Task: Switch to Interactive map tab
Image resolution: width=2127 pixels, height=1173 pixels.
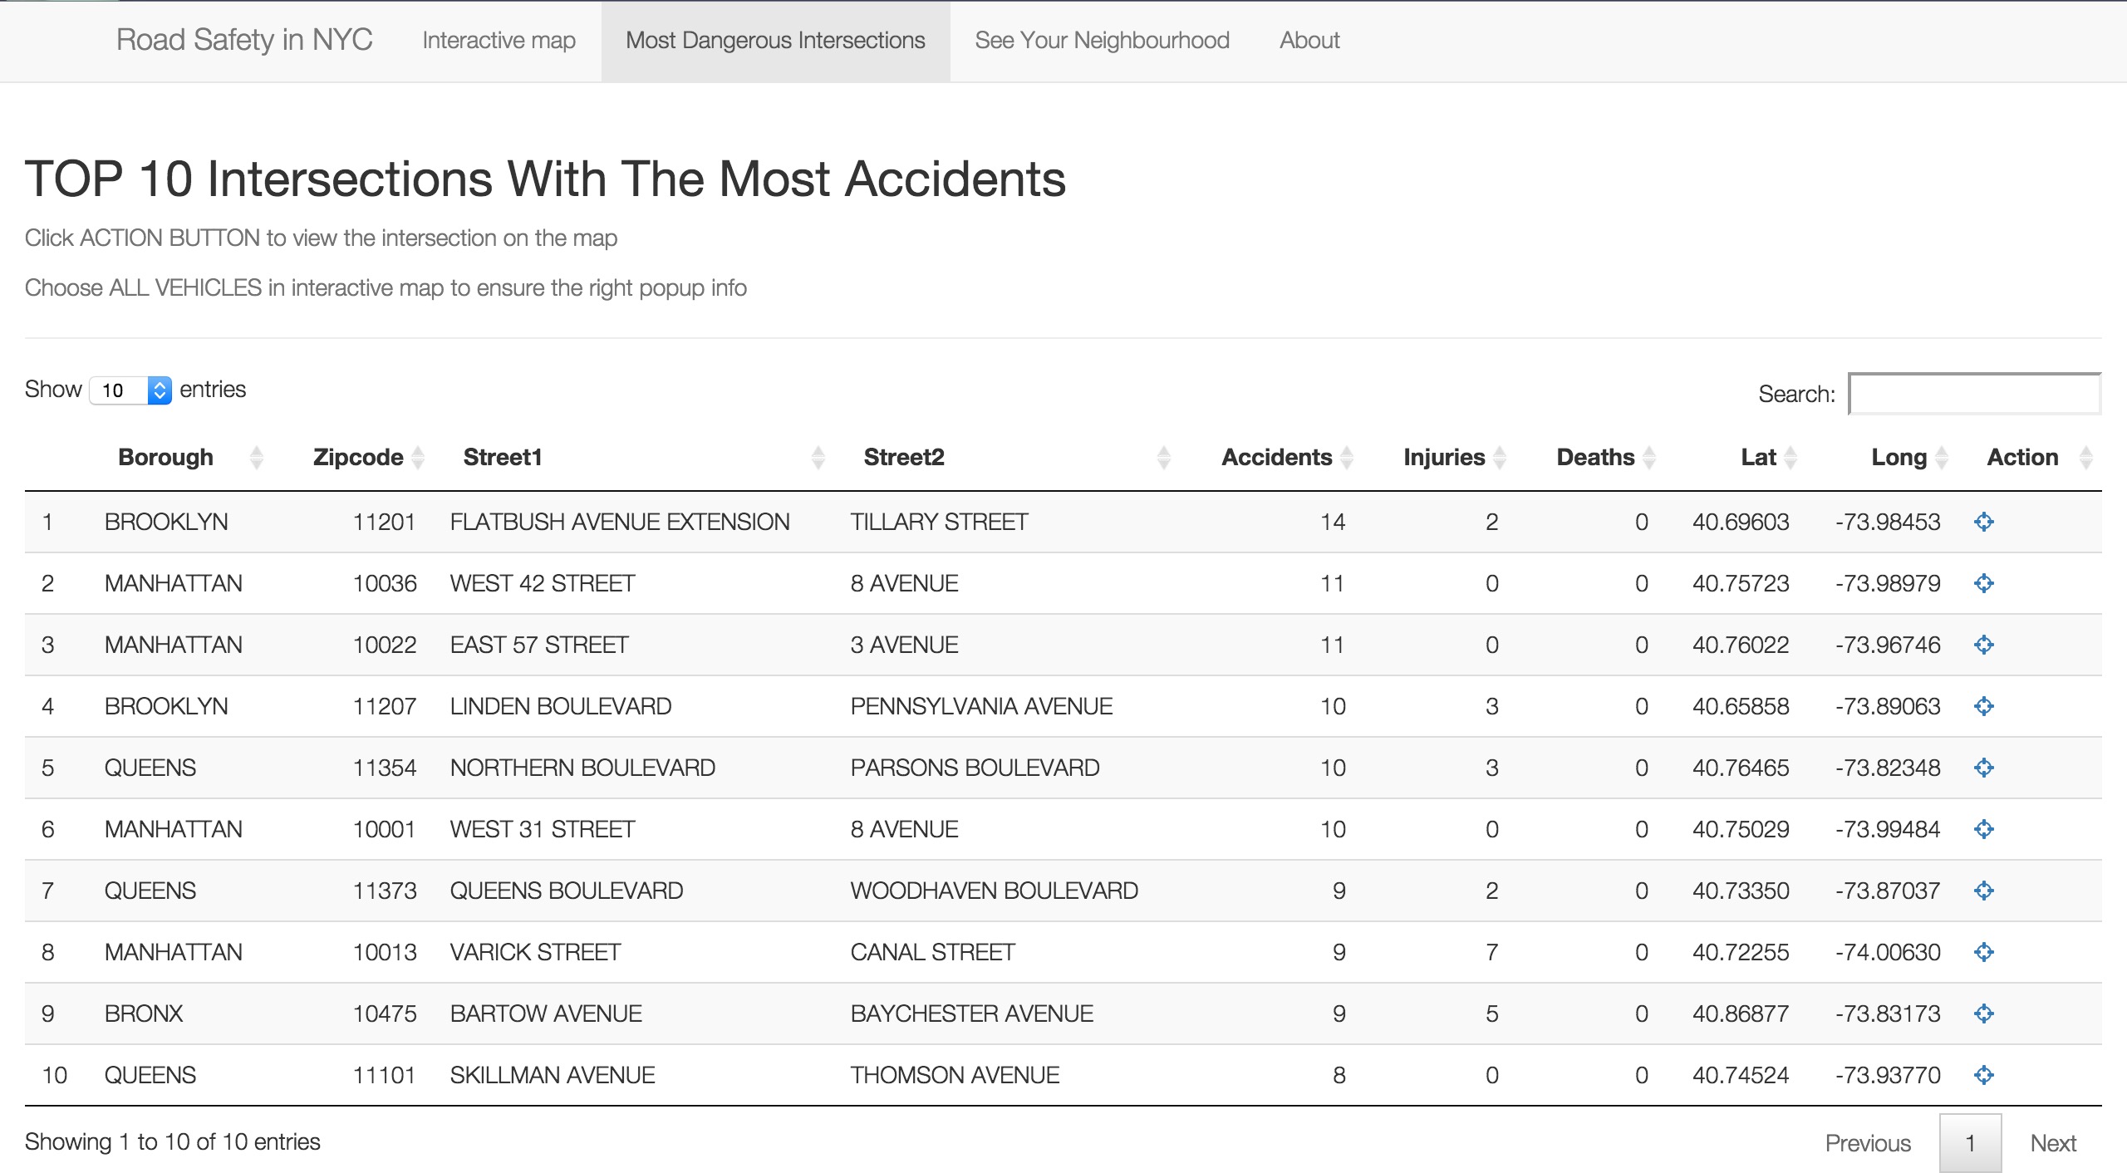Action: click(x=499, y=40)
